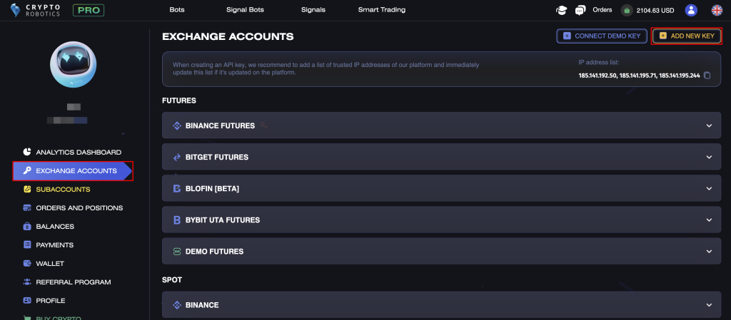Open the support chat bubbles icon
This screenshot has height=320, width=731.
coord(580,10)
